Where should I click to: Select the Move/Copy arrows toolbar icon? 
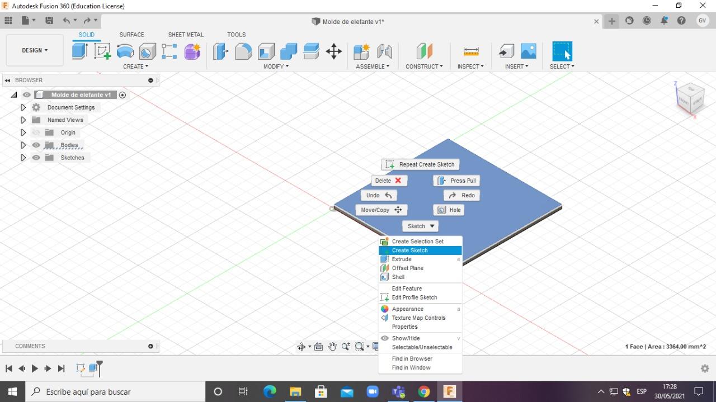tap(334, 51)
